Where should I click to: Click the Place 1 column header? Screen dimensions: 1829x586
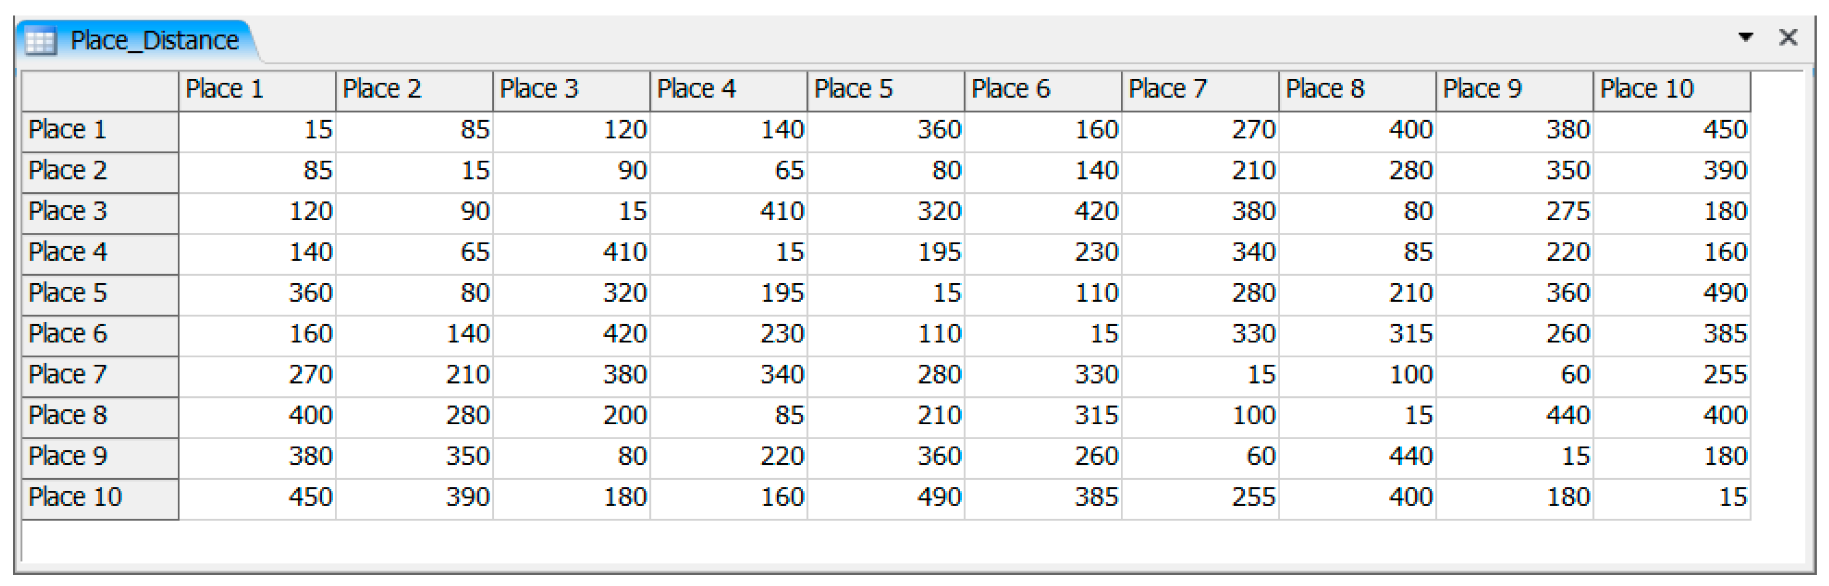point(256,90)
